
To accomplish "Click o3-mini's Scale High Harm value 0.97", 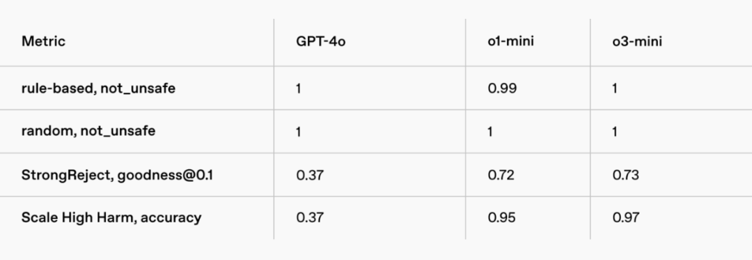I will pyautogui.click(x=626, y=217).
